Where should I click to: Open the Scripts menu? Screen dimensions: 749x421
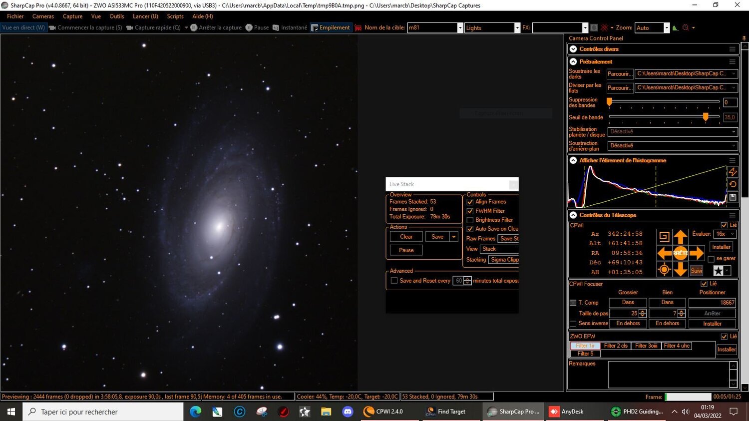175,16
